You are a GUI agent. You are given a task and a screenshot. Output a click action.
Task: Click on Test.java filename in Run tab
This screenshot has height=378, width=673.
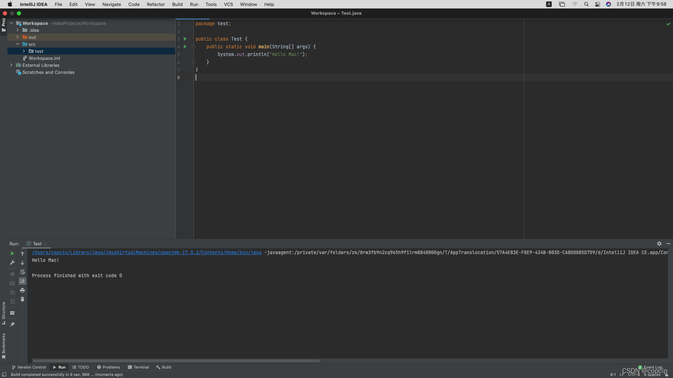click(37, 244)
